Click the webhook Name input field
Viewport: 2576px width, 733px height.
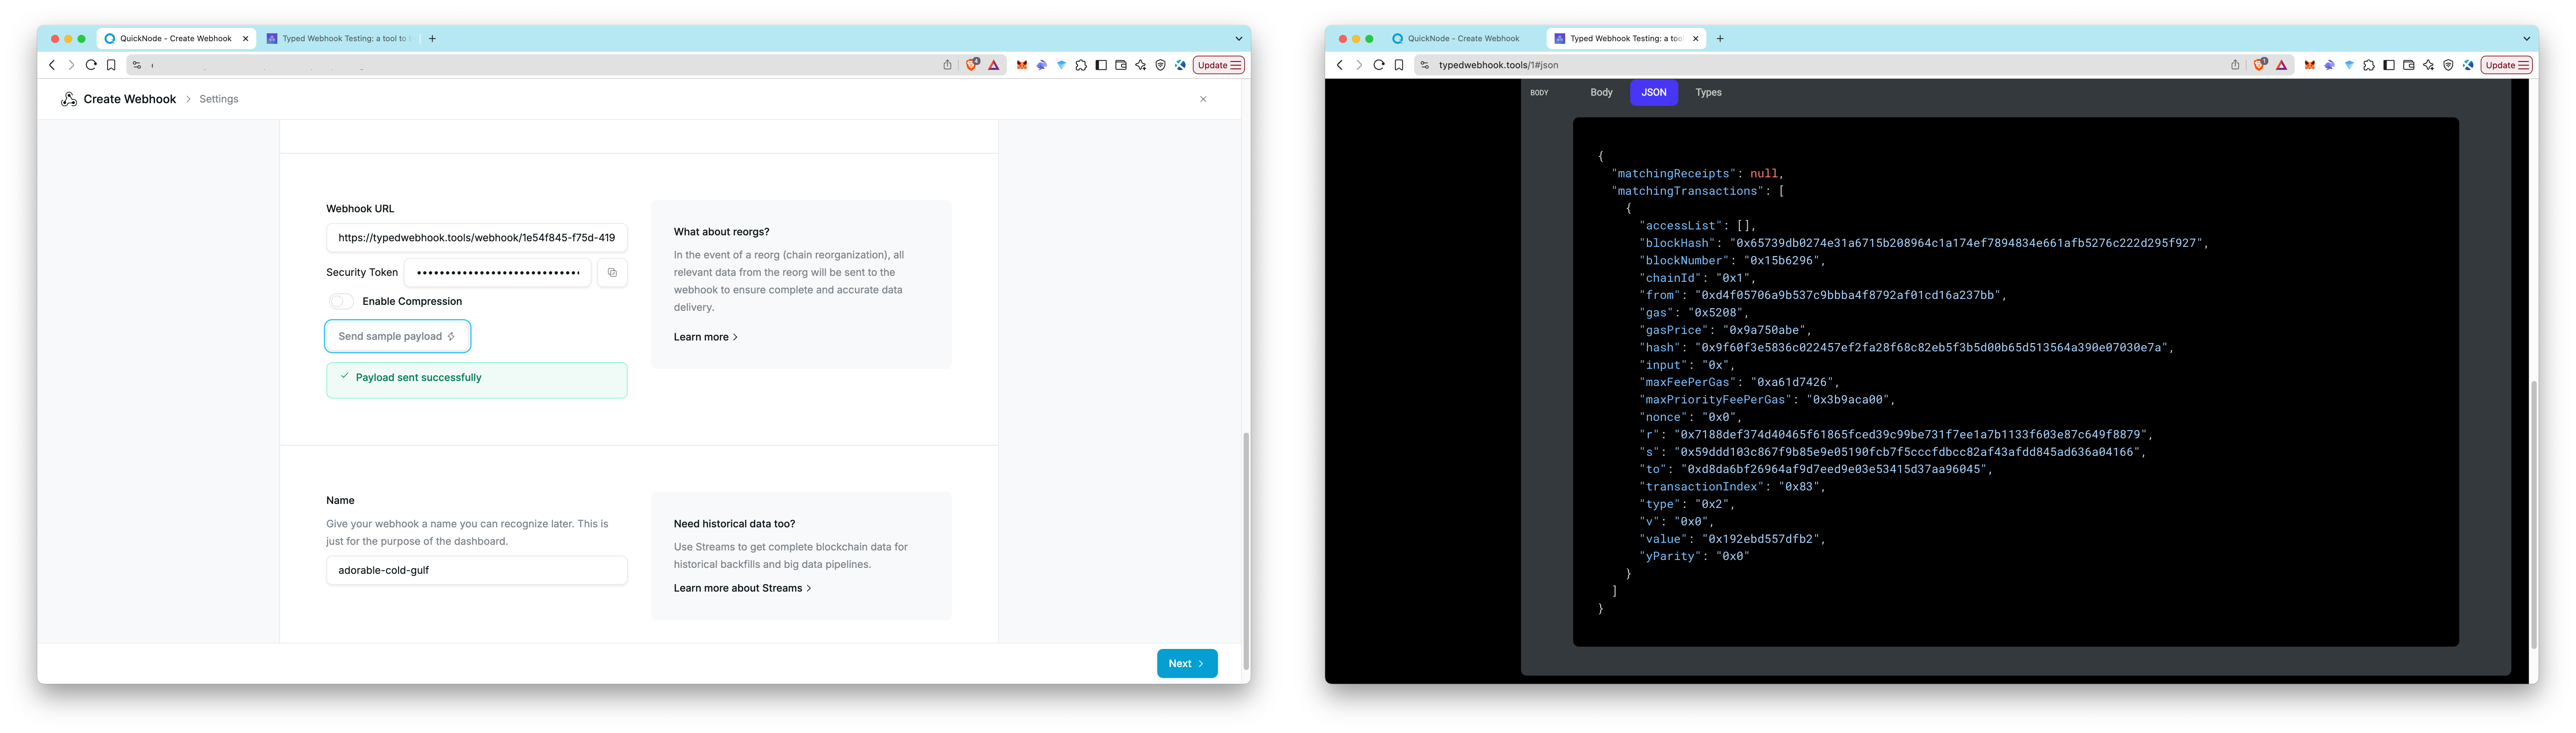click(x=476, y=570)
